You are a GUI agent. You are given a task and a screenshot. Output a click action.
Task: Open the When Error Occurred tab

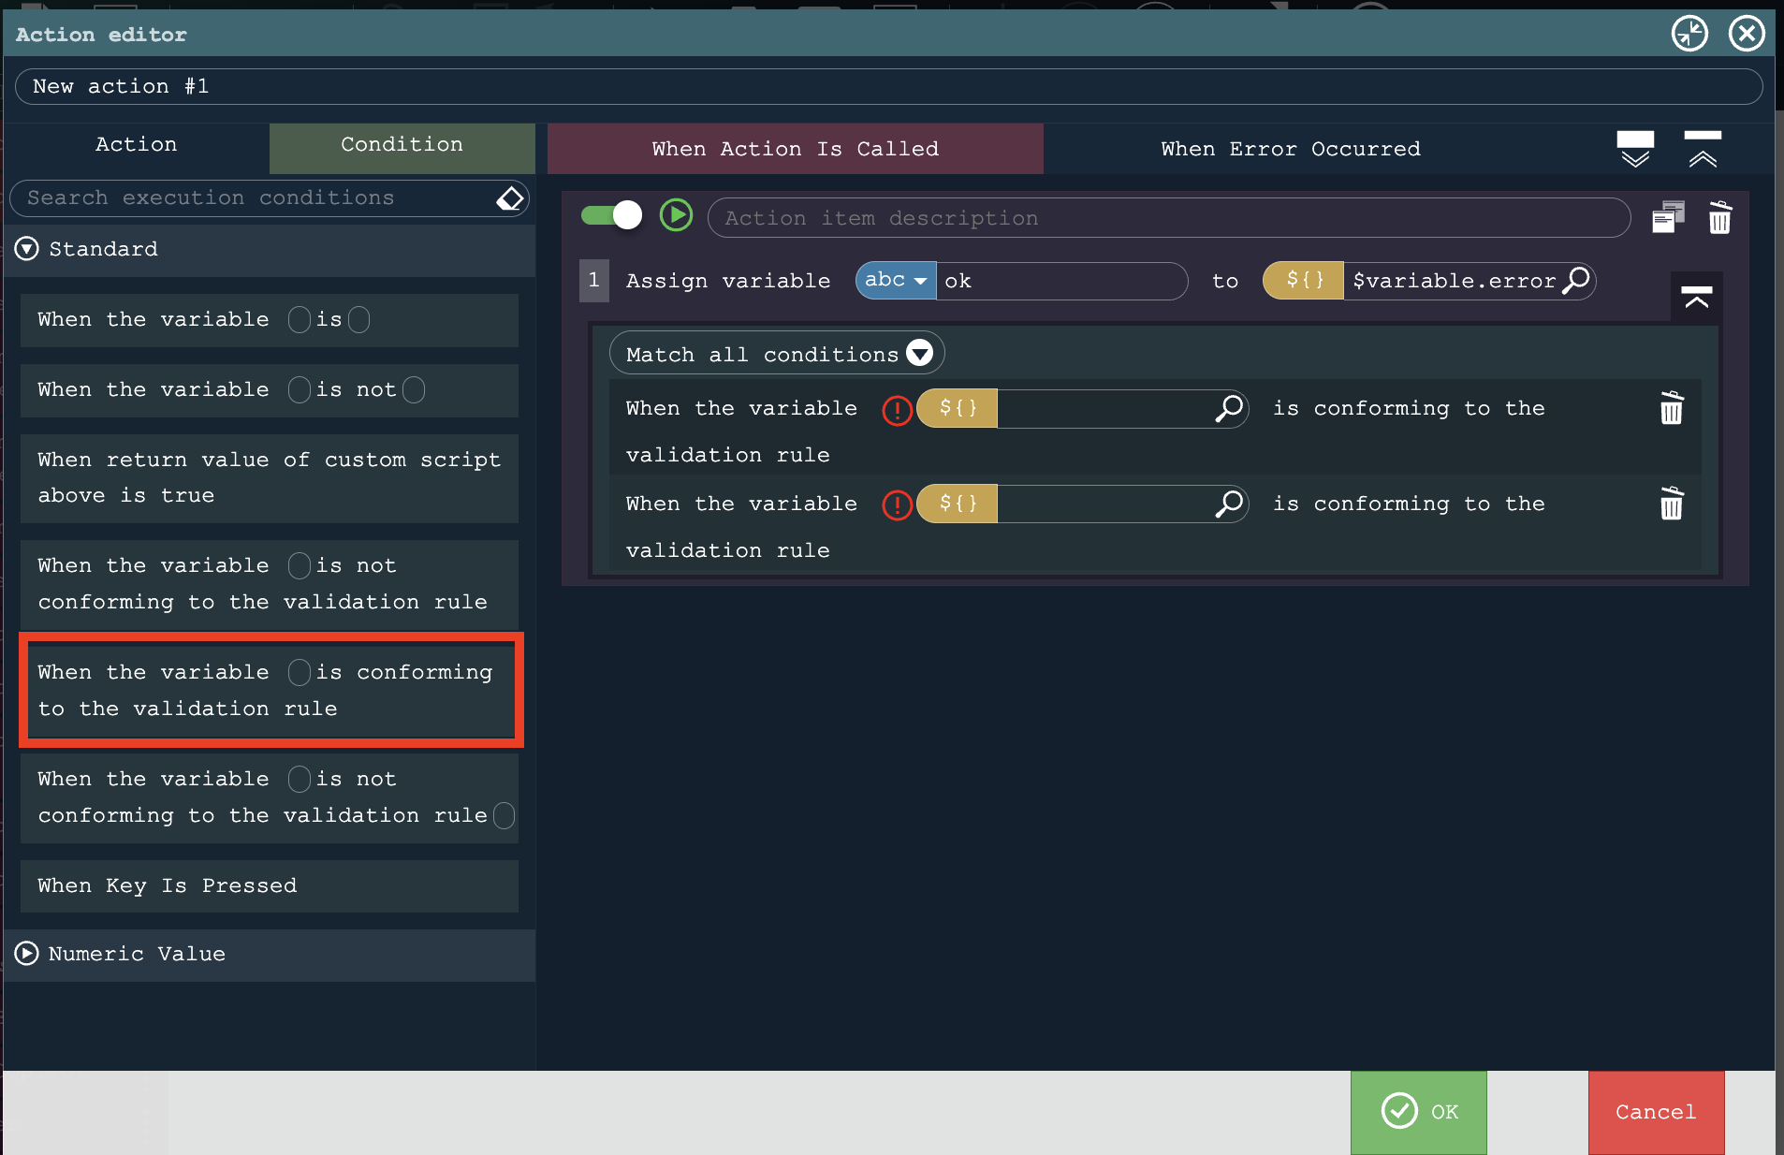tap(1290, 150)
